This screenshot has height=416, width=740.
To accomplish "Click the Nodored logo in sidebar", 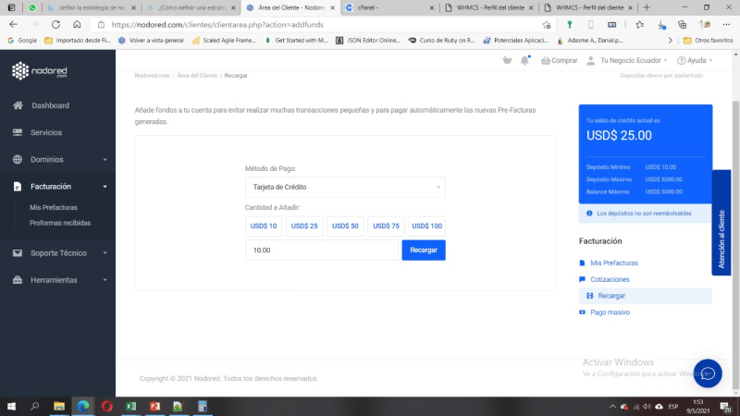I will point(40,71).
